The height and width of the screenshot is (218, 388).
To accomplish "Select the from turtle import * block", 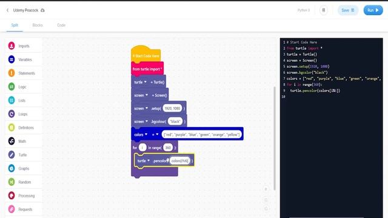I will [x=147, y=69].
